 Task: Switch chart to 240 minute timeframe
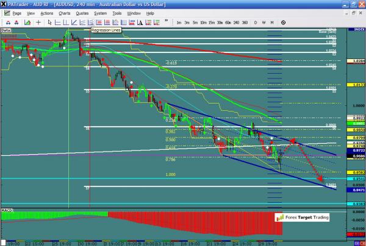pyautogui.click(x=236, y=23)
